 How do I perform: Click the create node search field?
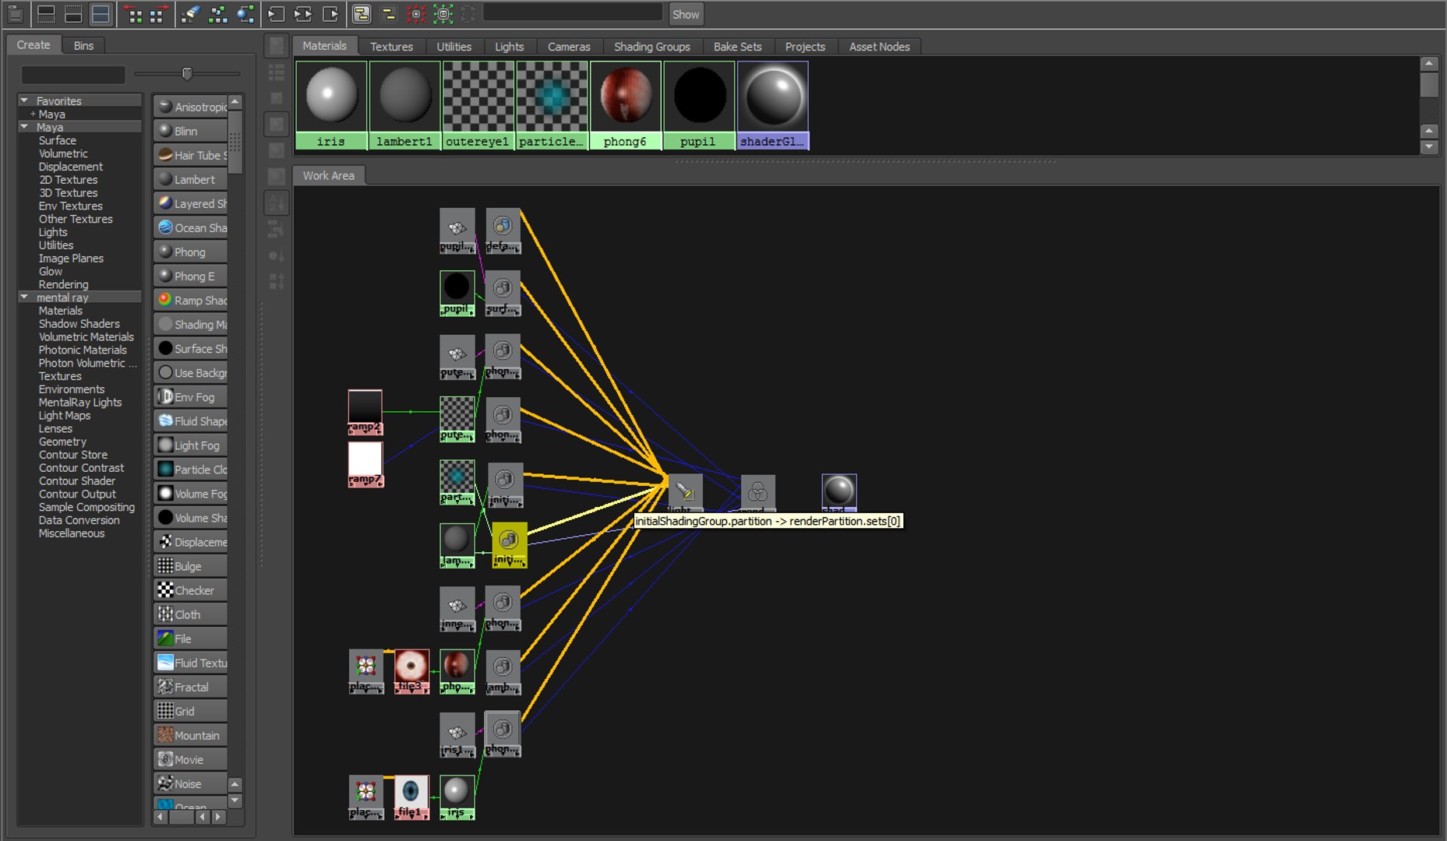tap(73, 75)
